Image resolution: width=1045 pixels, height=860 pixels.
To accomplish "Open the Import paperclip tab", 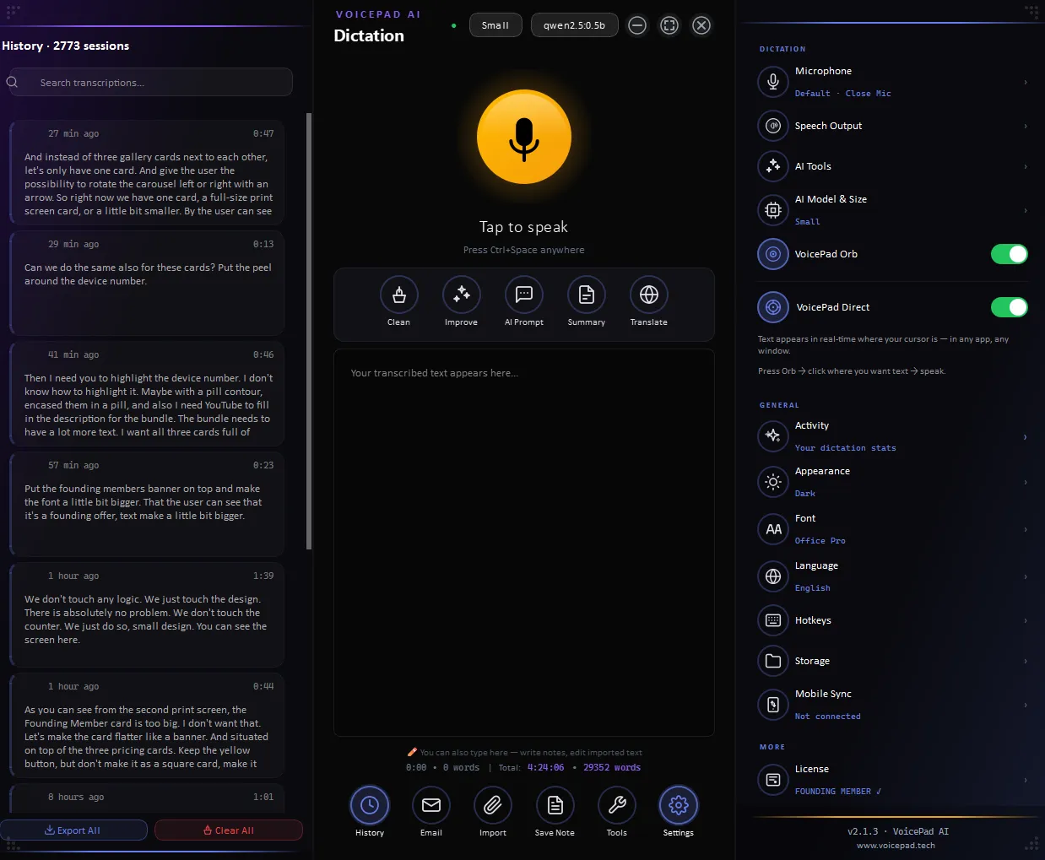I will coord(493,806).
